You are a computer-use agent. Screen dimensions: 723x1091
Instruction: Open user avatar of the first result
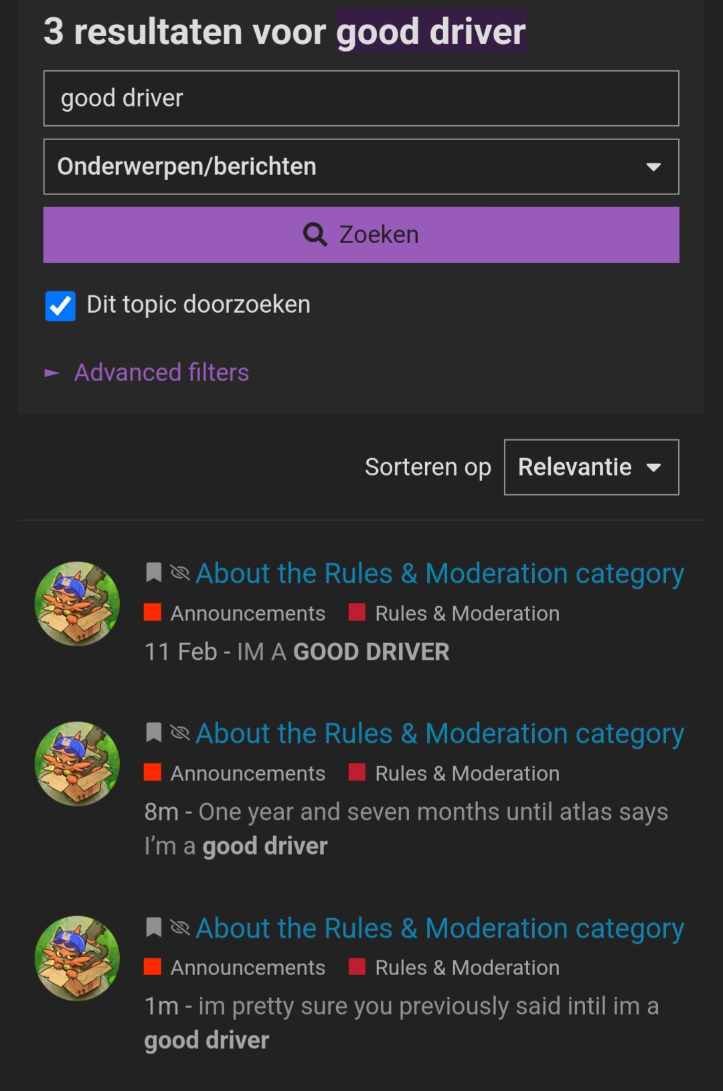(x=78, y=603)
